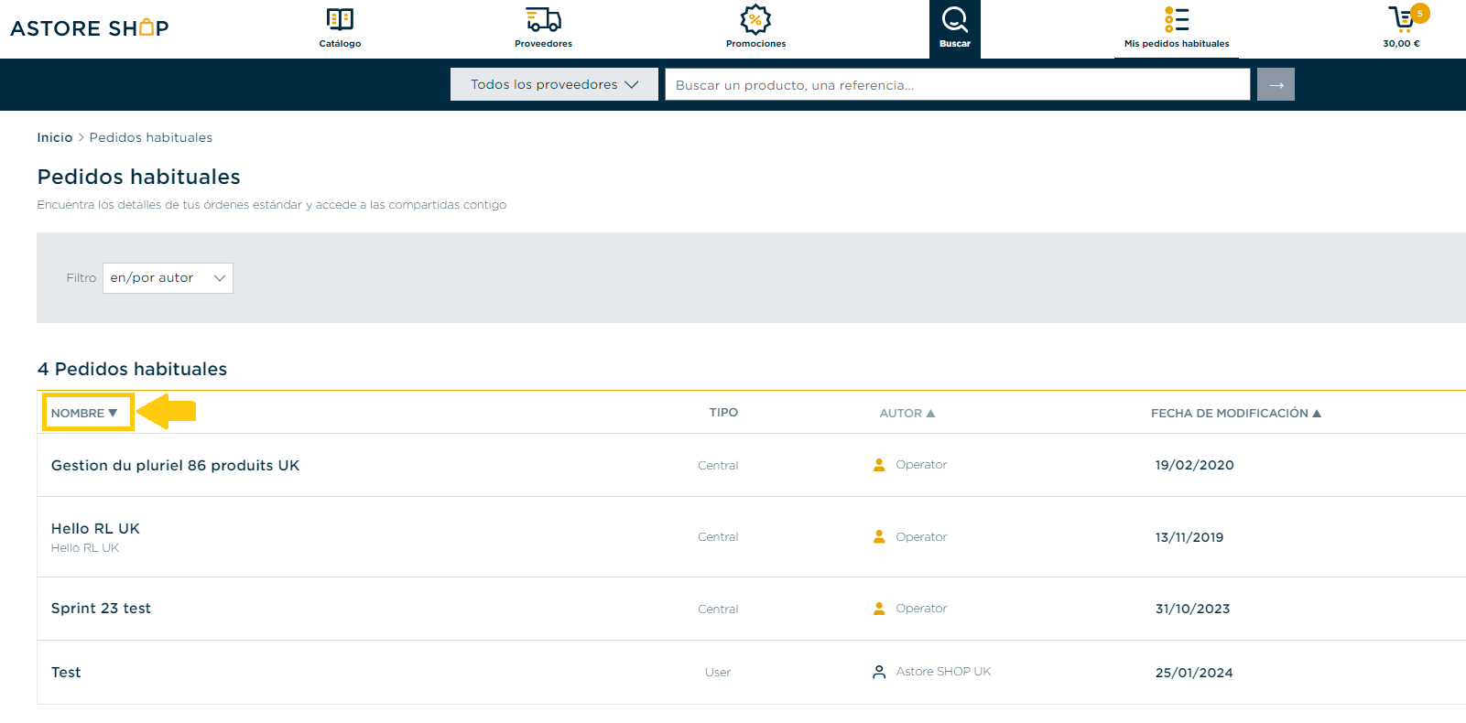Image resolution: width=1466 pixels, height=723 pixels.
Task: Open the Sprint 23 test order
Action: coord(101,608)
